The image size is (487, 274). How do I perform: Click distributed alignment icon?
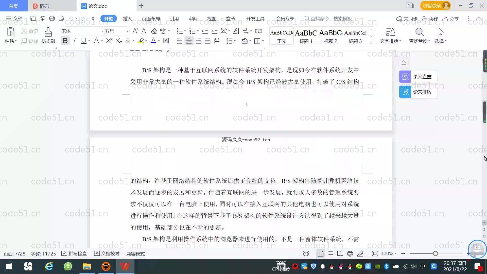coord(217,41)
